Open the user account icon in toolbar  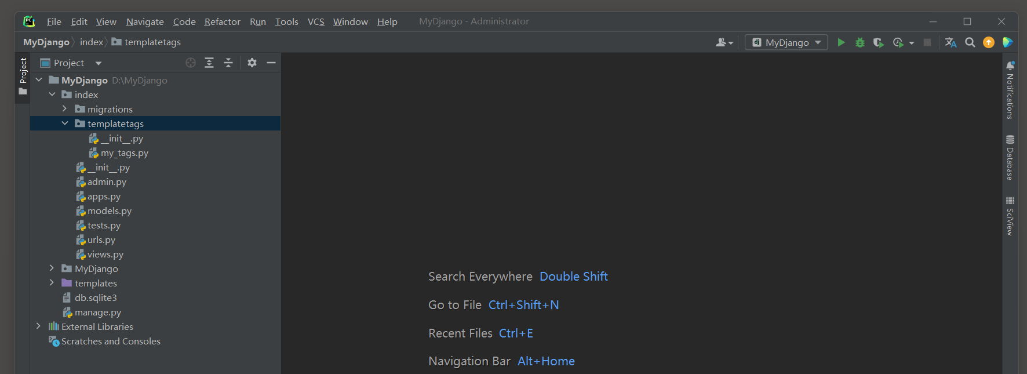coord(724,42)
